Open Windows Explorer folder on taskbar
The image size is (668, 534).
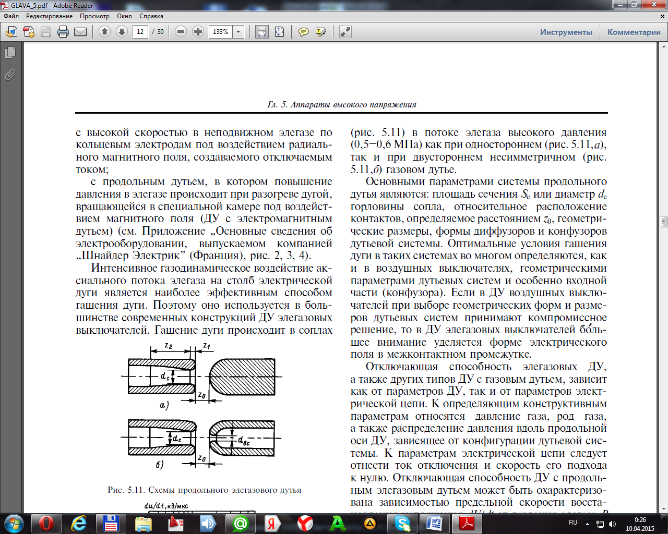(x=143, y=524)
